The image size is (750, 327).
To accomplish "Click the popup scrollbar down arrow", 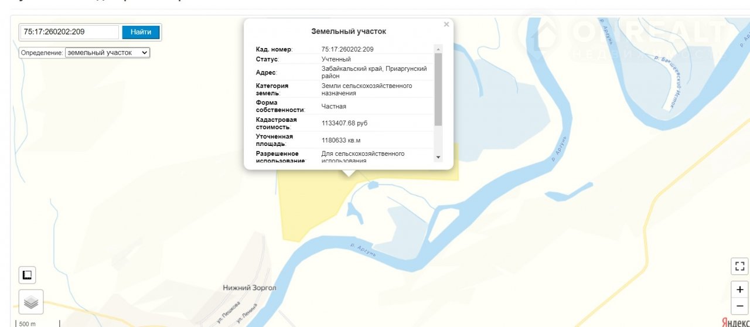I will pos(438,158).
